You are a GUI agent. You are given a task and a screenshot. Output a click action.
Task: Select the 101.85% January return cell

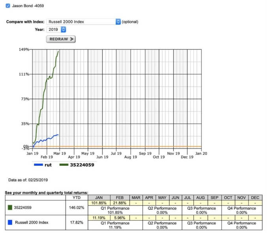coord(99,203)
